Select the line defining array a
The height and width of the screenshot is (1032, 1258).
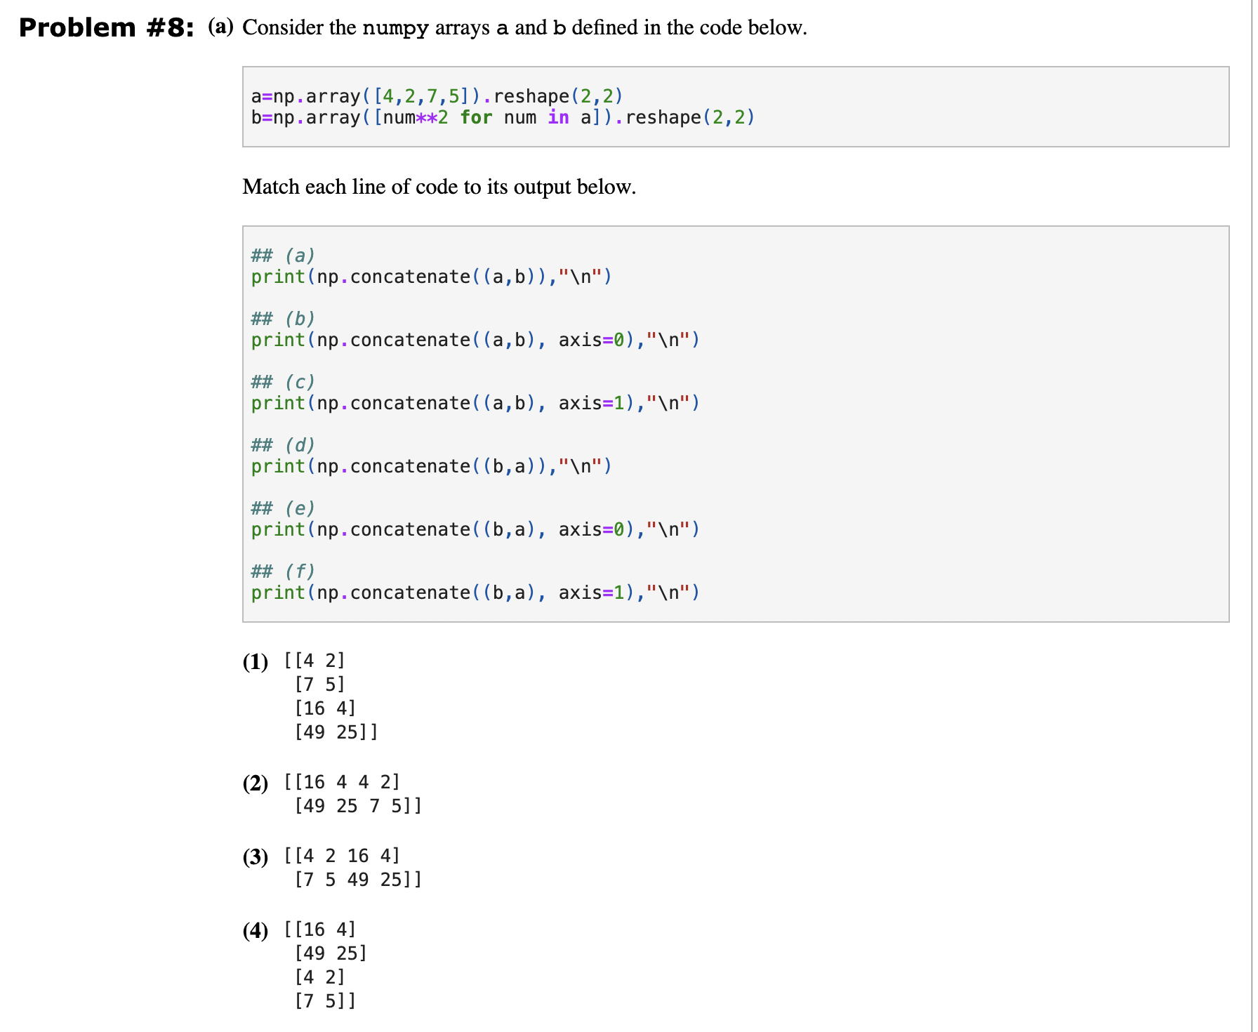(435, 96)
